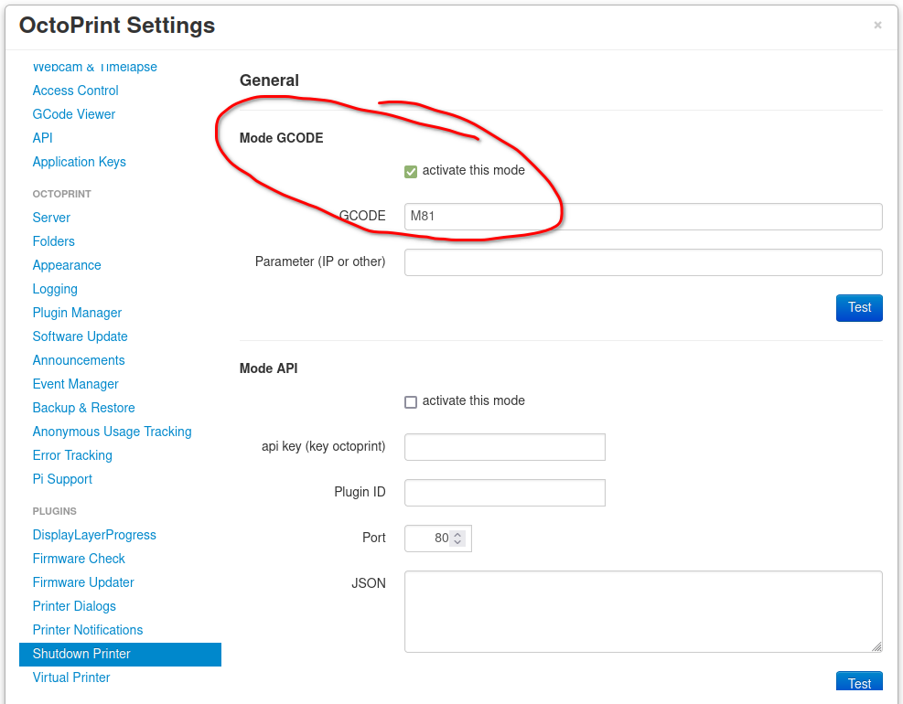Open the API settings page
The image size is (903, 704).
point(43,138)
